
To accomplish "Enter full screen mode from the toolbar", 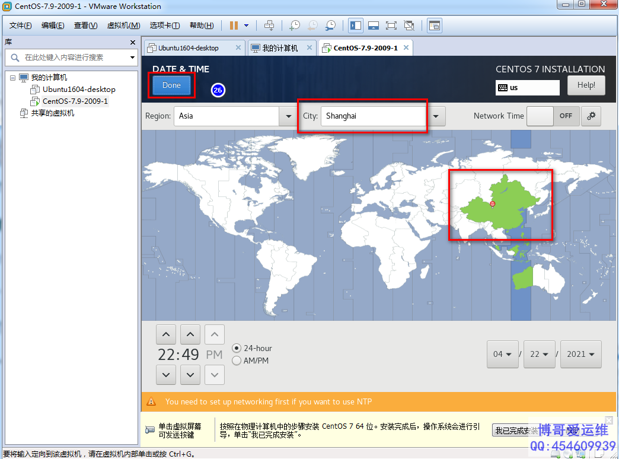I will click(x=391, y=26).
